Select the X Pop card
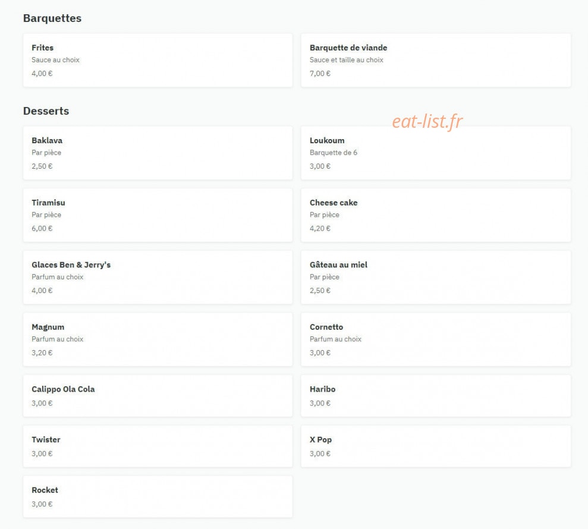 pyautogui.click(x=436, y=446)
